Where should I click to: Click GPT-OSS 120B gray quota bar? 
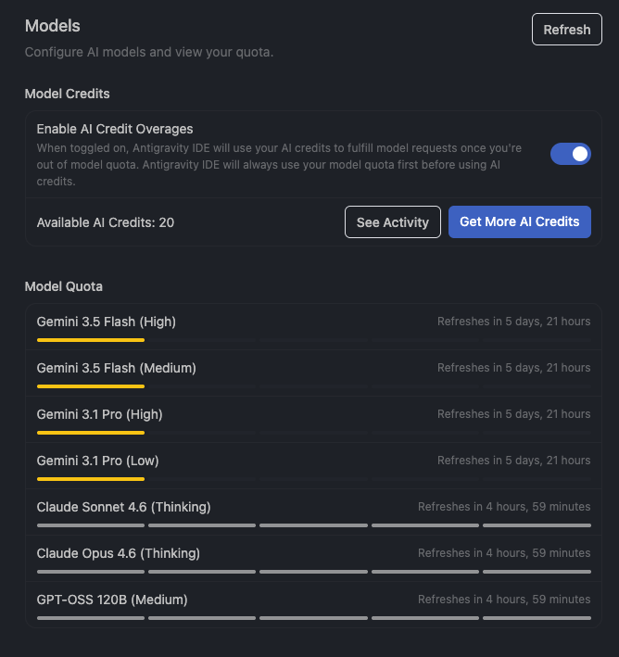(313, 618)
